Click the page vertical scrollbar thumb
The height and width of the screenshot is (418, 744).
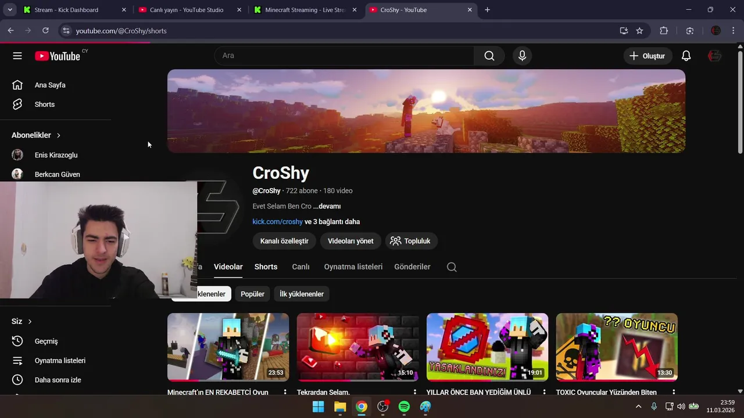pyautogui.click(x=740, y=102)
